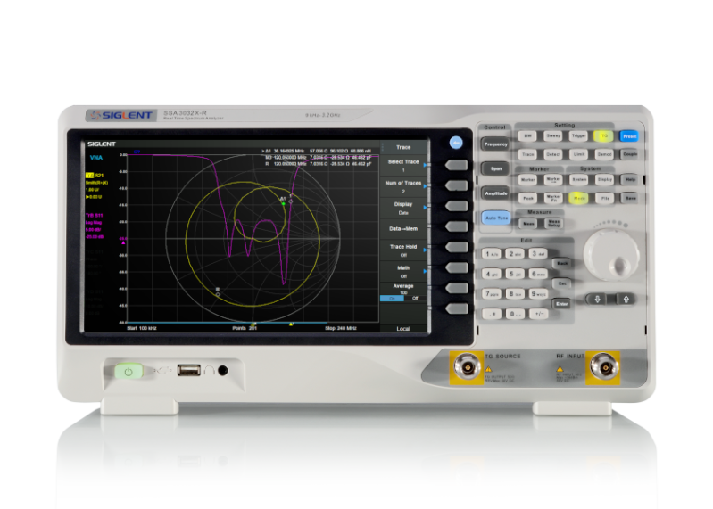713x509 pixels.
Task: Click the Trace hardware key
Action: click(527, 154)
